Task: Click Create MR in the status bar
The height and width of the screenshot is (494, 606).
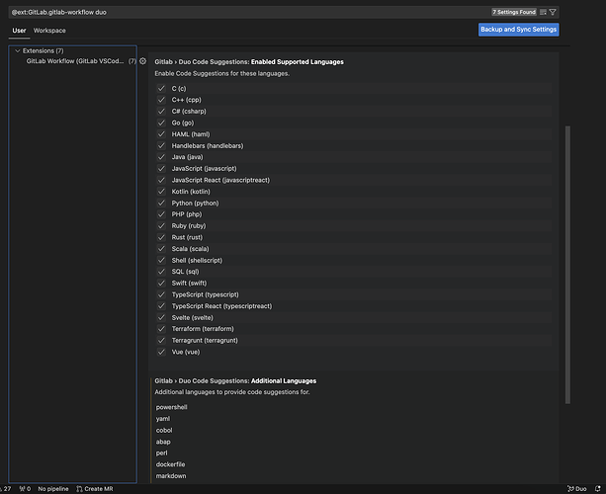Action: coord(94,488)
